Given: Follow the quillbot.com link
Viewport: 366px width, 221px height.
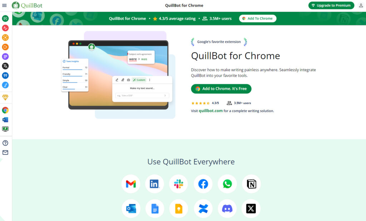Looking at the screenshot, I should pos(211,111).
